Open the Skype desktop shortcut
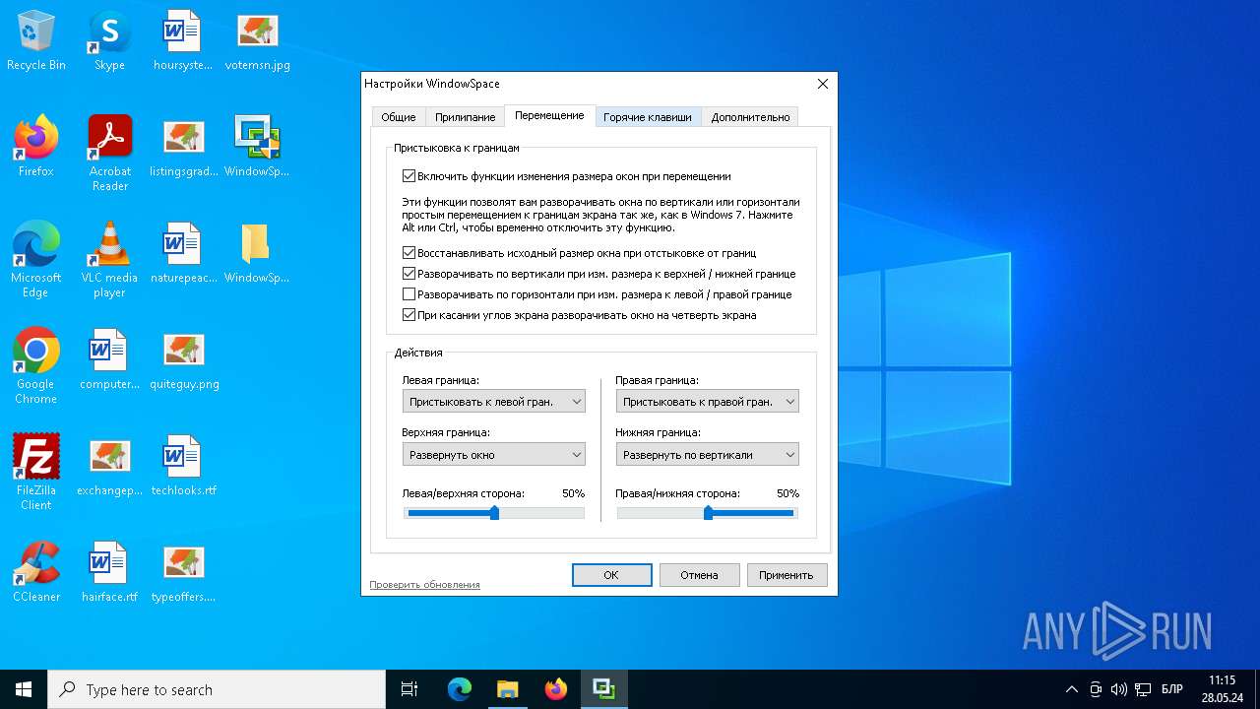This screenshot has width=1260, height=709. (x=109, y=41)
